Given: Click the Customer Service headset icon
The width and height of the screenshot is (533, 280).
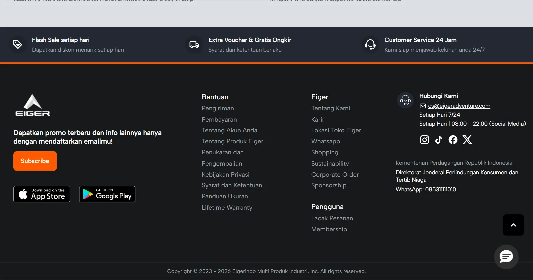Looking at the screenshot, I should (x=370, y=44).
